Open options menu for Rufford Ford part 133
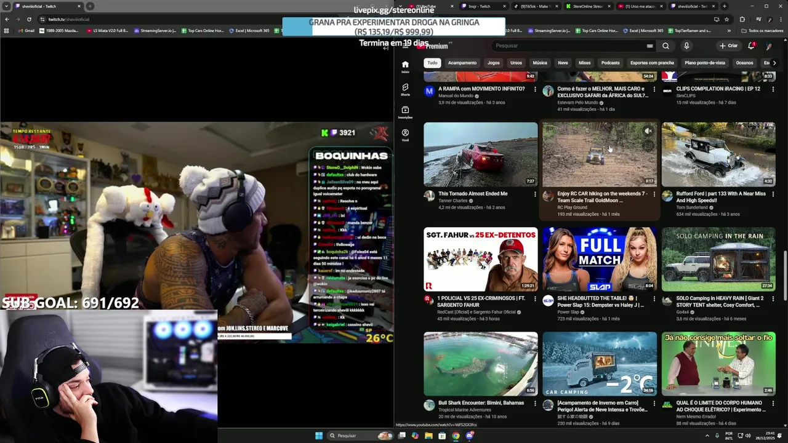The height and width of the screenshot is (443, 788). coord(773,194)
